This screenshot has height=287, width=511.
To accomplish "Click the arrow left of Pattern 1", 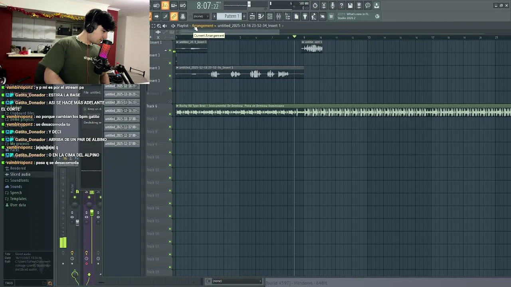I will click(214, 16).
